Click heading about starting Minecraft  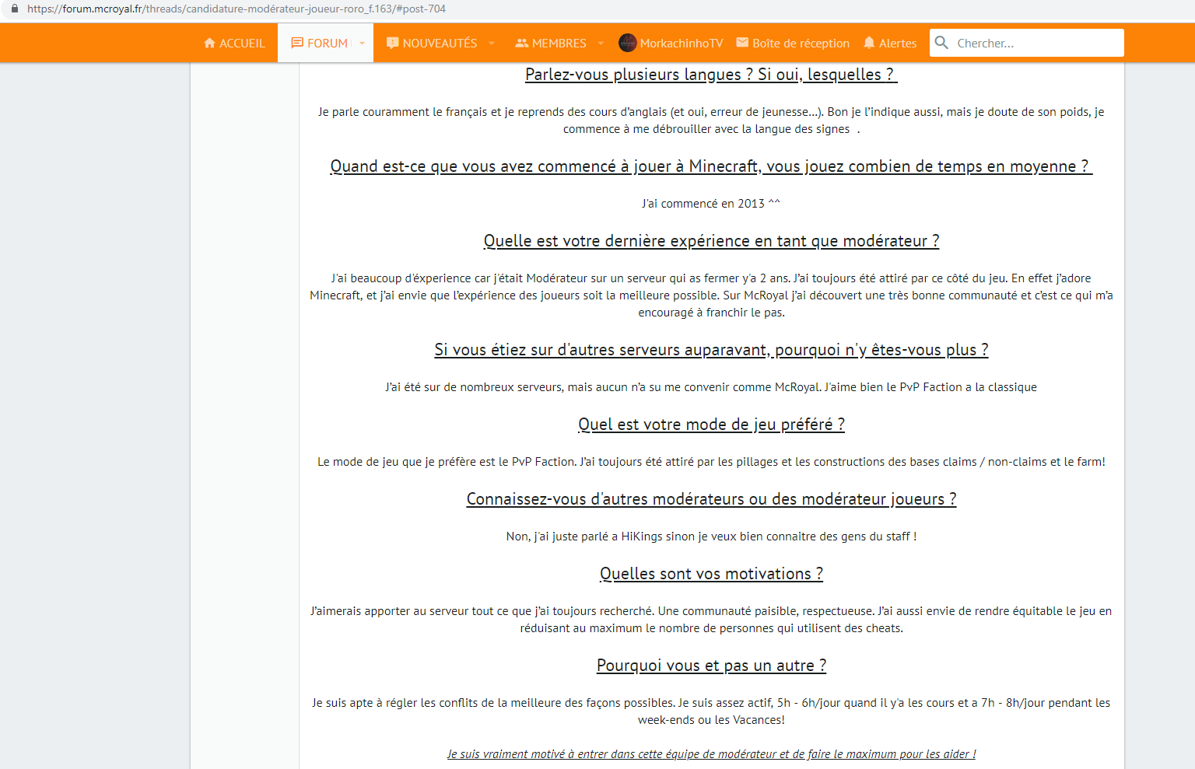point(711,166)
